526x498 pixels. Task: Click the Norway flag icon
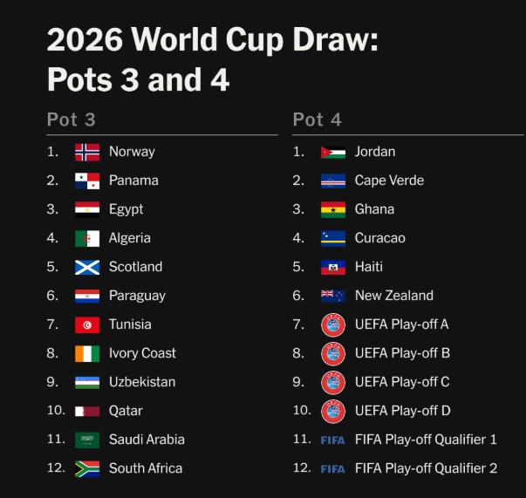(x=87, y=152)
